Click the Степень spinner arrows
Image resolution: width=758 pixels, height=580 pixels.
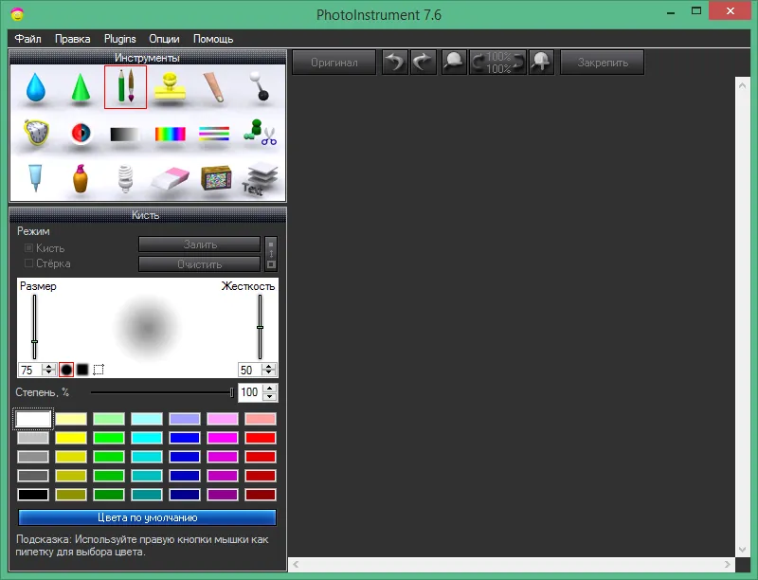(270, 392)
